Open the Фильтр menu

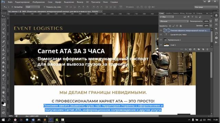[x=80, y=2]
